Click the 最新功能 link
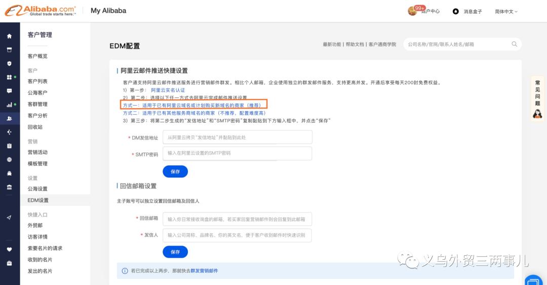 tap(332, 44)
